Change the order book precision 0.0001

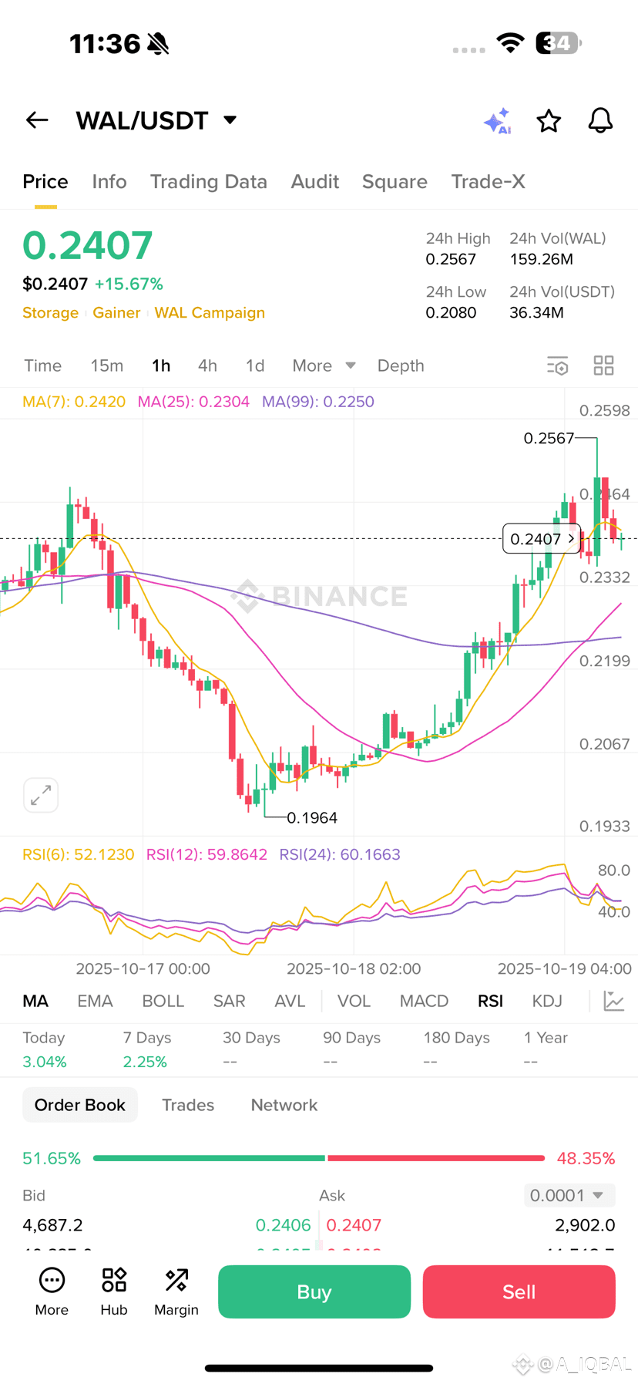[569, 1195]
